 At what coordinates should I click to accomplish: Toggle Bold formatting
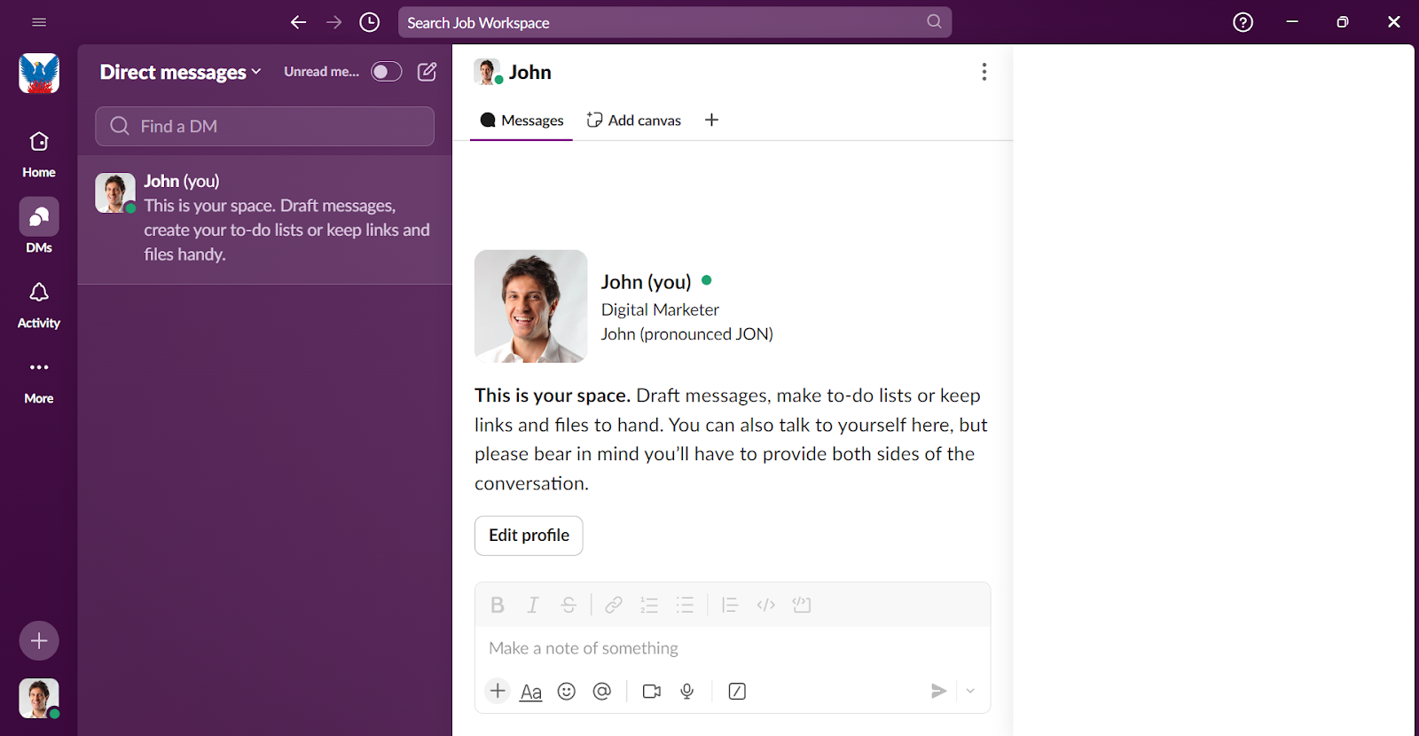point(498,605)
